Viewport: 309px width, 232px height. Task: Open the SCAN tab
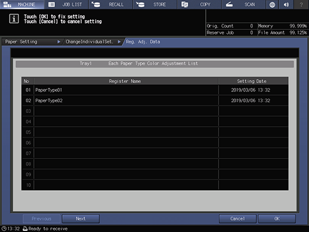(243, 4)
